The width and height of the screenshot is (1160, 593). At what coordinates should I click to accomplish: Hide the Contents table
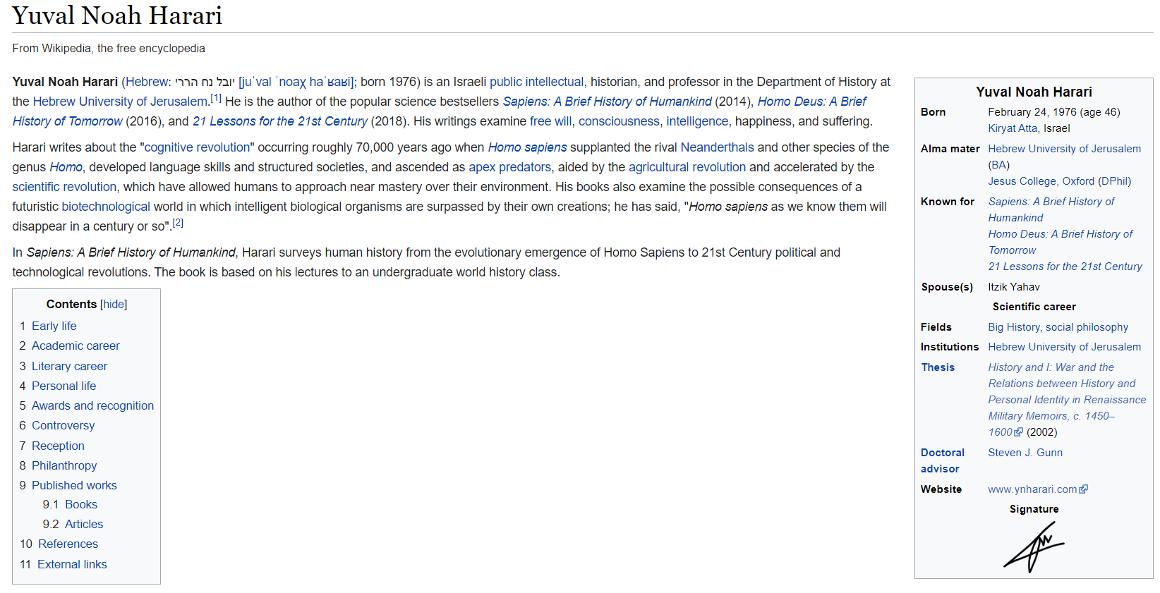pos(114,304)
